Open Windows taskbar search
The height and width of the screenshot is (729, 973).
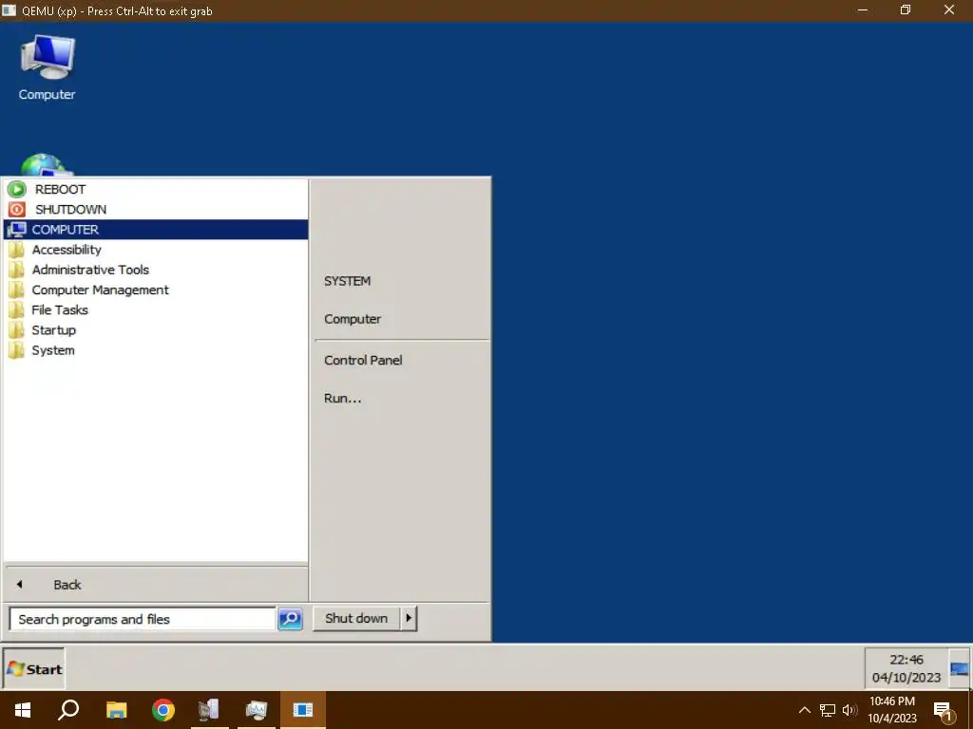pos(68,710)
